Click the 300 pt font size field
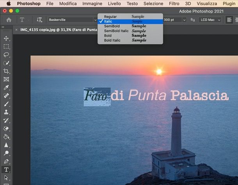Screen dimensions: 238x185 coord(172,20)
